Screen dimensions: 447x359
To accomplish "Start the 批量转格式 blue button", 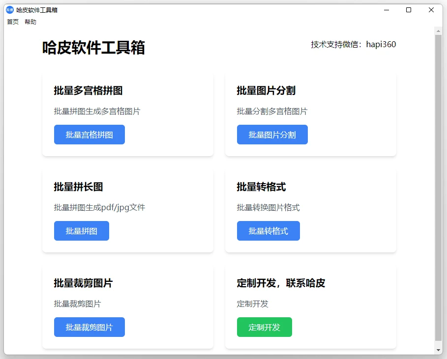I will click(x=268, y=231).
